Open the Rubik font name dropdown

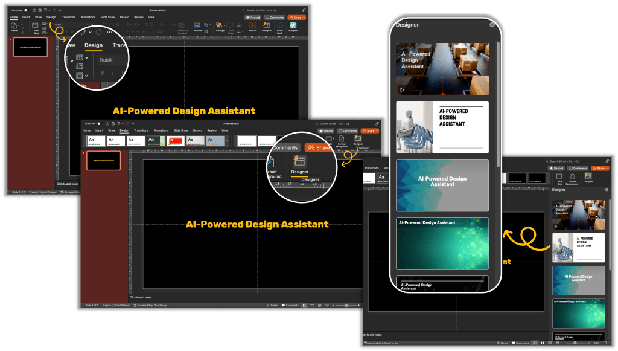[x=107, y=60]
